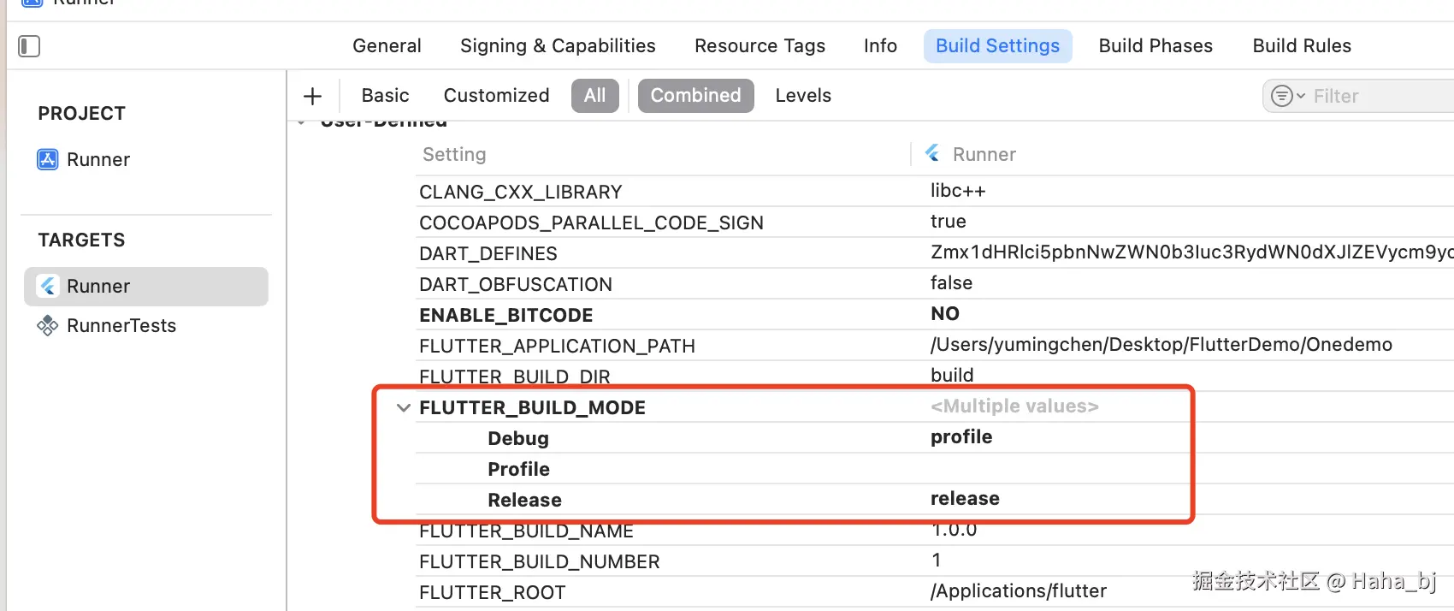
Task: Click the RunnerTests target icon
Action: point(48,326)
